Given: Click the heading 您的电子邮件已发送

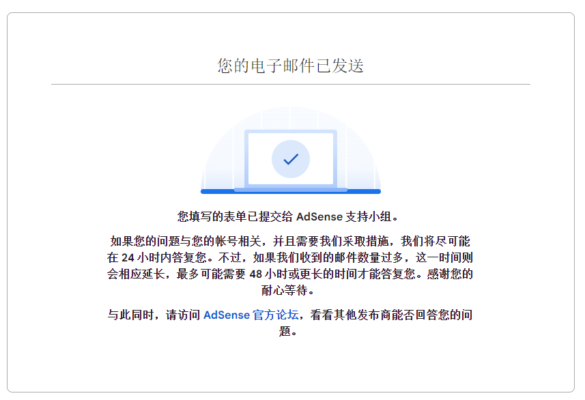Looking at the screenshot, I should click(291, 66).
